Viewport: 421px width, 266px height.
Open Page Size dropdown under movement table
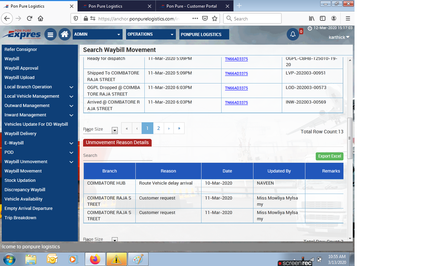tap(115, 130)
